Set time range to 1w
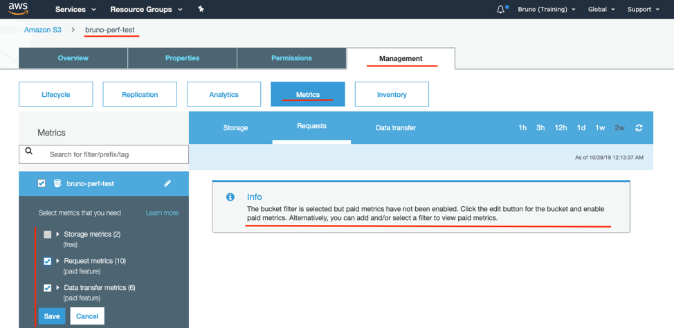This screenshot has height=328, width=674. coord(600,128)
